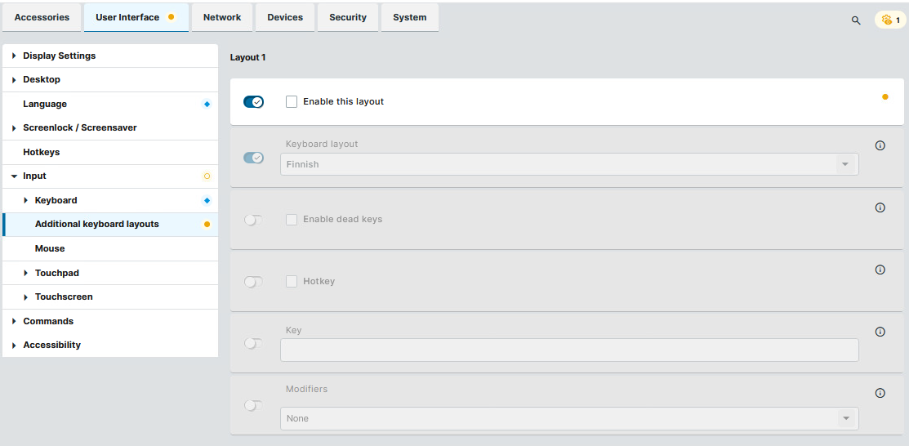
Task: Open the Keyboard layout Finnish dropdown
Action: click(568, 164)
